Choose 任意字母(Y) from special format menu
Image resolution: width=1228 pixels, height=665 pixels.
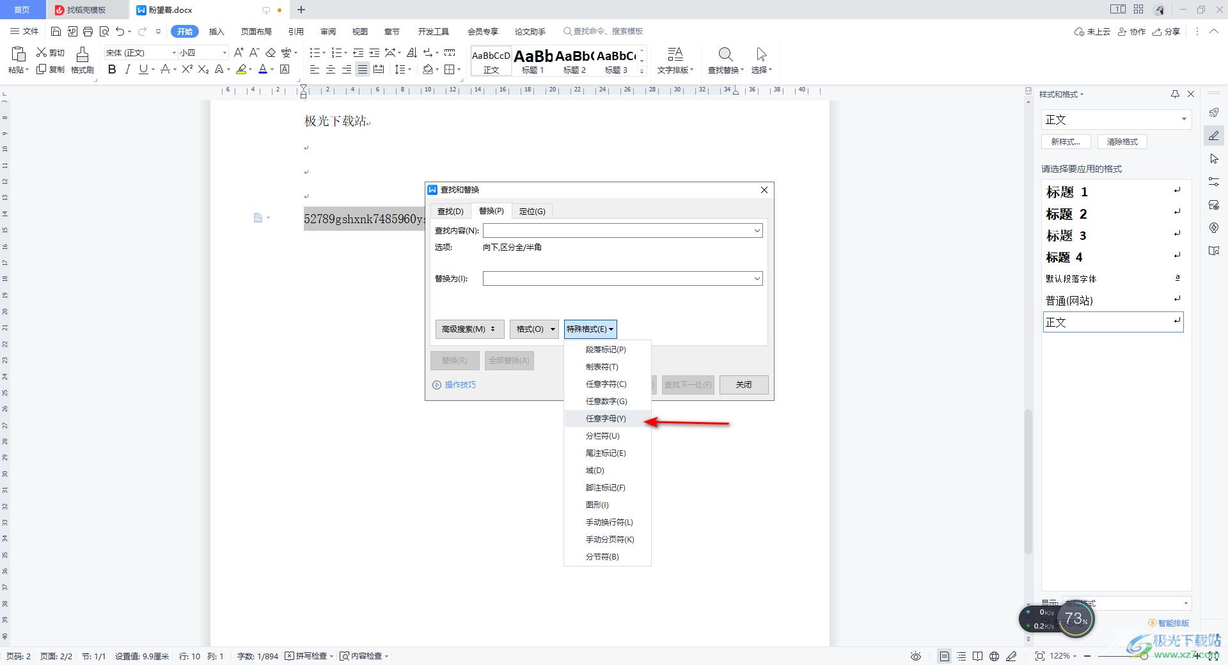tap(607, 419)
